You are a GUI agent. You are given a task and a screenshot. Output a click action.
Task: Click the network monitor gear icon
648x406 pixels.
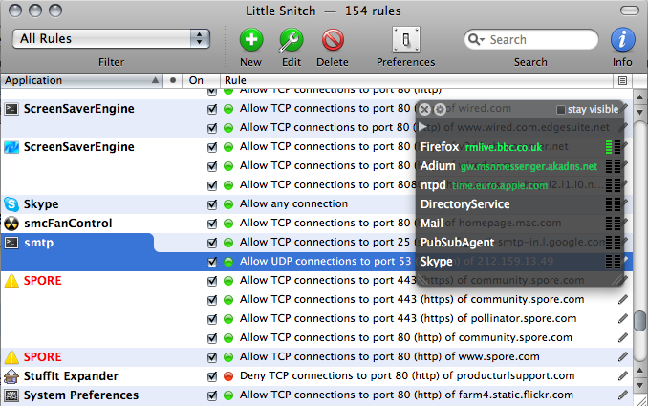[x=440, y=110]
